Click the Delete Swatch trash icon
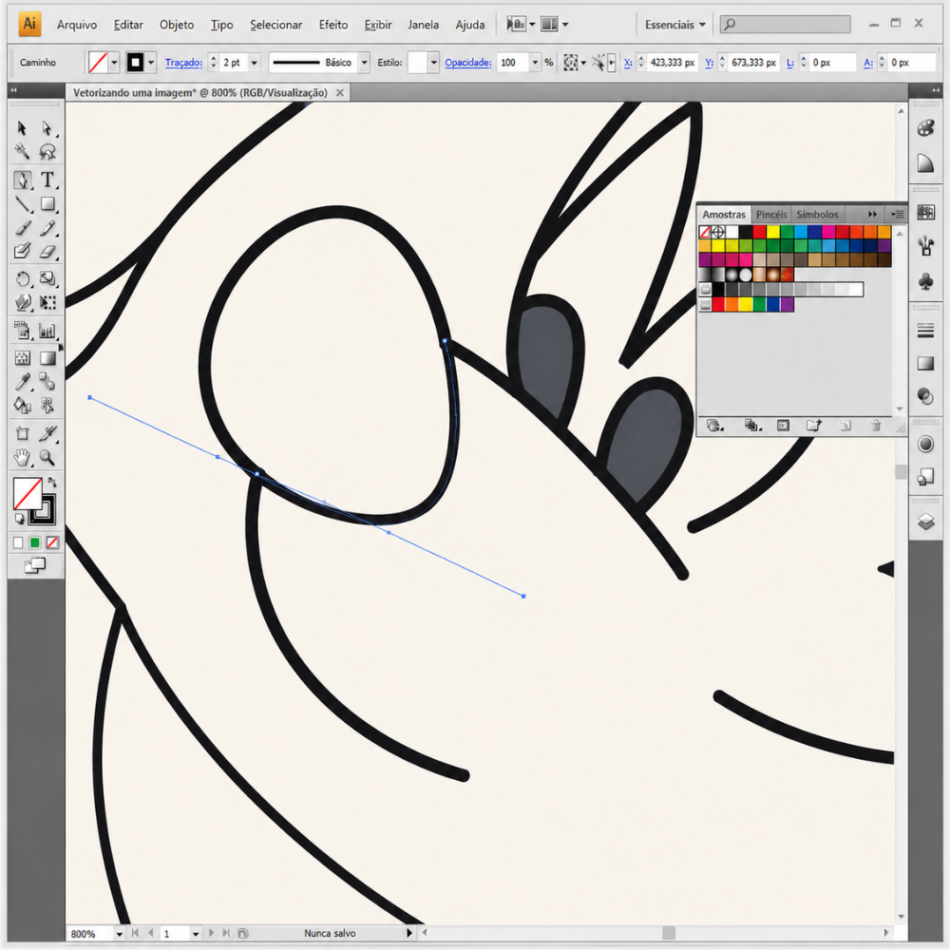 (876, 426)
